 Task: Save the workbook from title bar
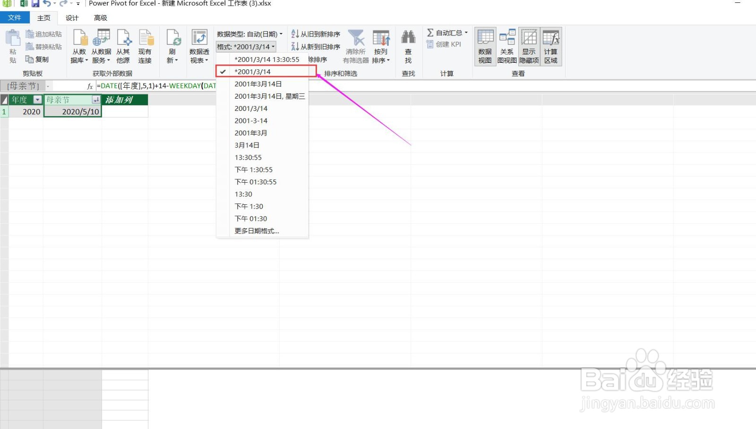[x=35, y=4]
